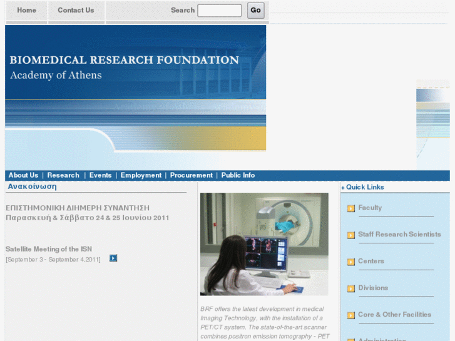
Task: Click the BRF imaging technology description text
Action: (265, 323)
